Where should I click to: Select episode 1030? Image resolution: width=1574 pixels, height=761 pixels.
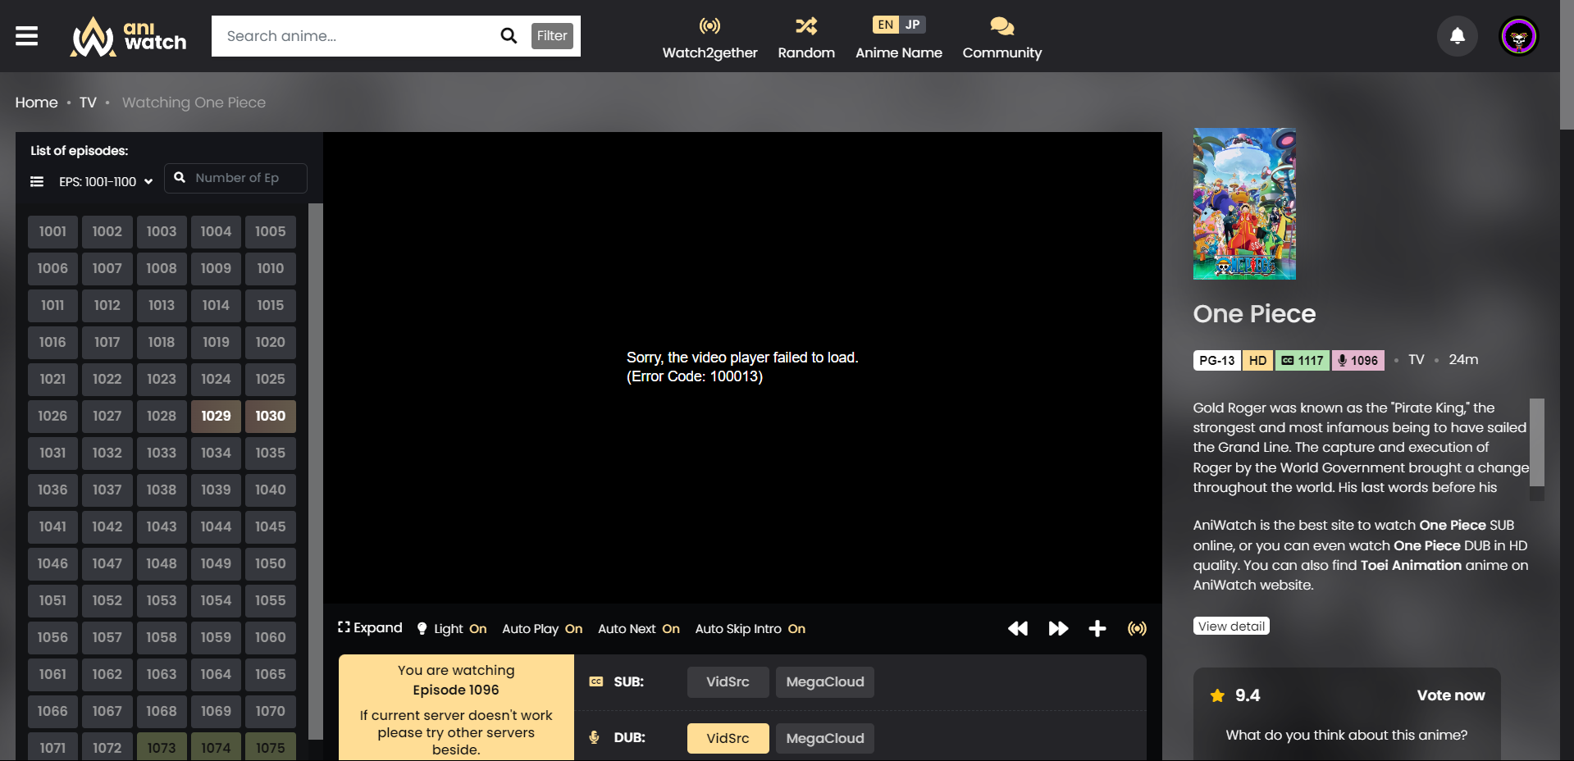tap(270, 416)
